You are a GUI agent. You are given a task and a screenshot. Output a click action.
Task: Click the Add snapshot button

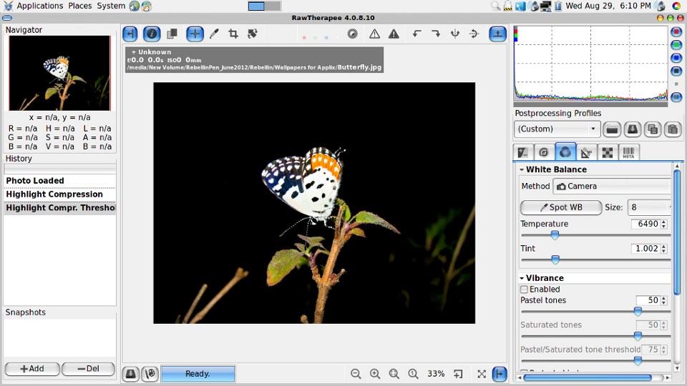click(32, 369)
